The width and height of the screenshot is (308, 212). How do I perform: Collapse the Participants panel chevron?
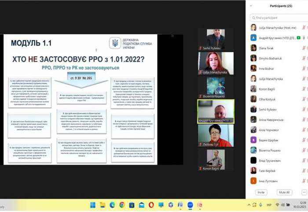point(251,6)
